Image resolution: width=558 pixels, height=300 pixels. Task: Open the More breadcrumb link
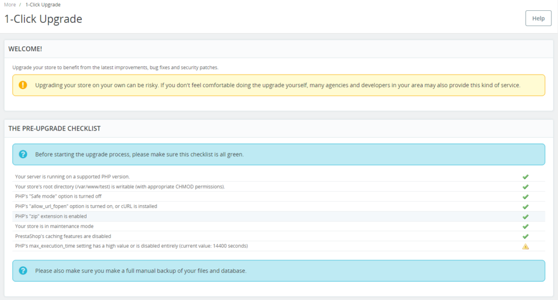[x=10, y=4]
